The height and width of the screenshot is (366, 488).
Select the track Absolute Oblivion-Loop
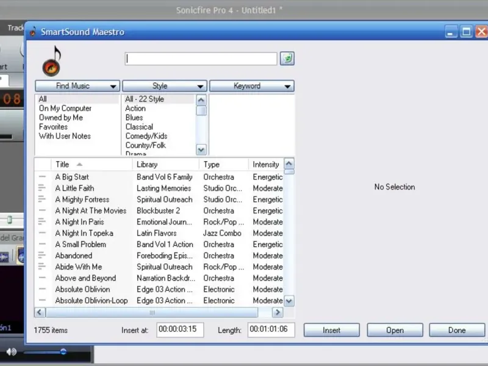coord(91,300)
